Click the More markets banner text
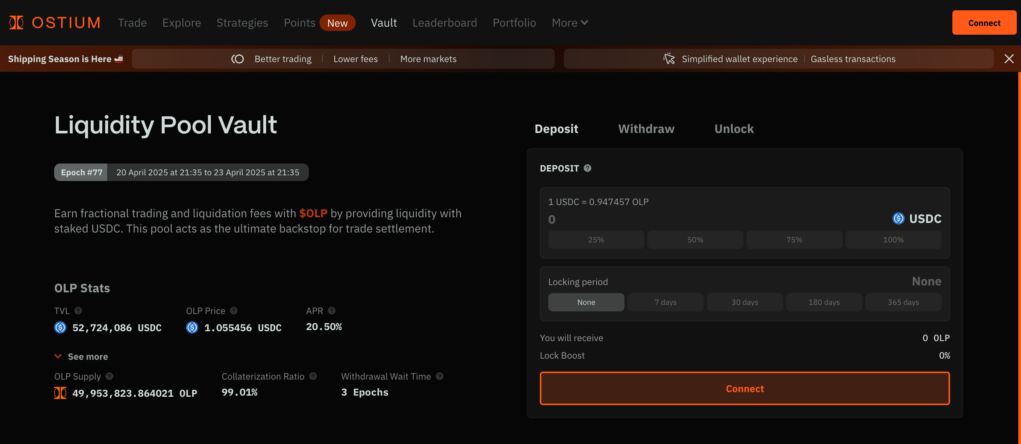 (x=429, y=59)
